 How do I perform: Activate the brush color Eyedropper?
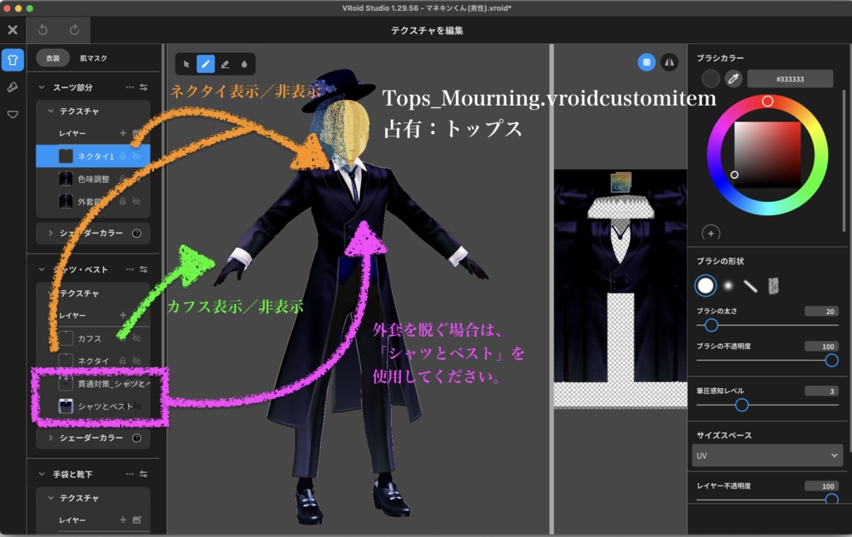pyautogui.click(x=733, y=78)
